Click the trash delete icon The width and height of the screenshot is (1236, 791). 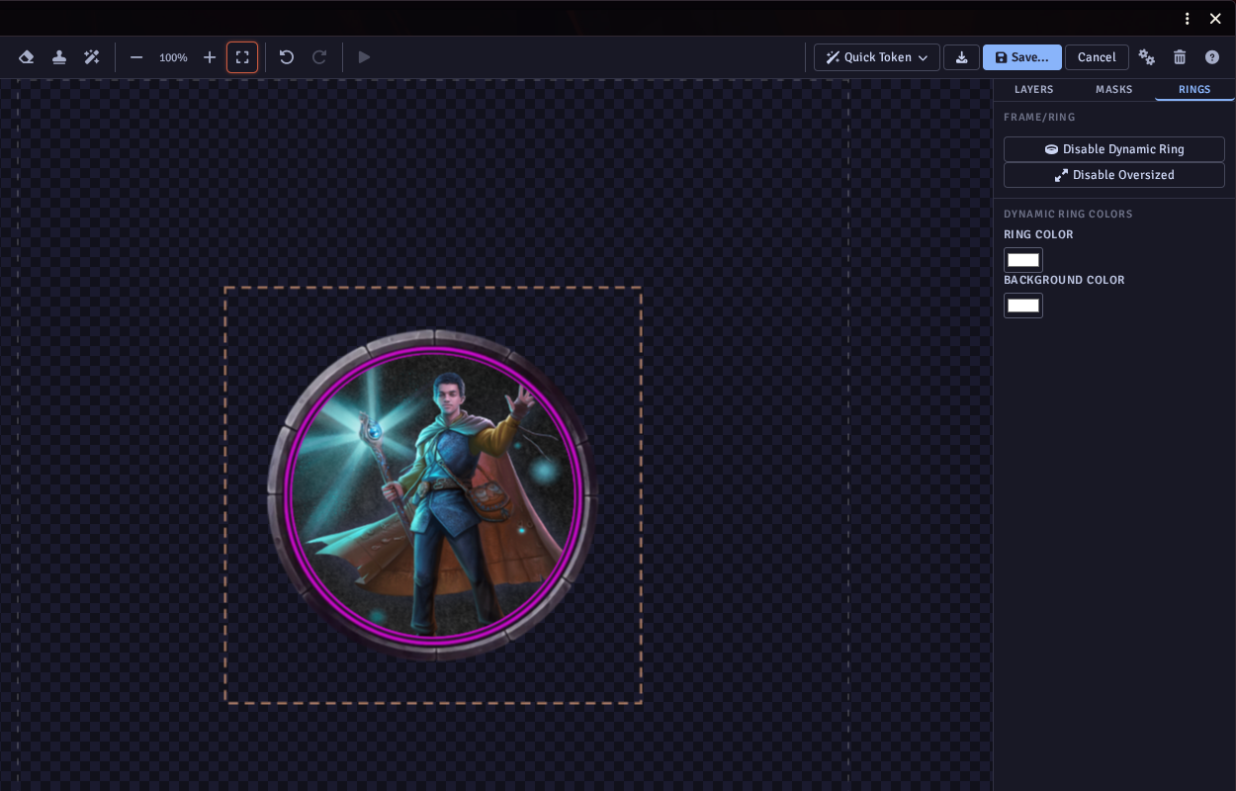point(1180,57)
